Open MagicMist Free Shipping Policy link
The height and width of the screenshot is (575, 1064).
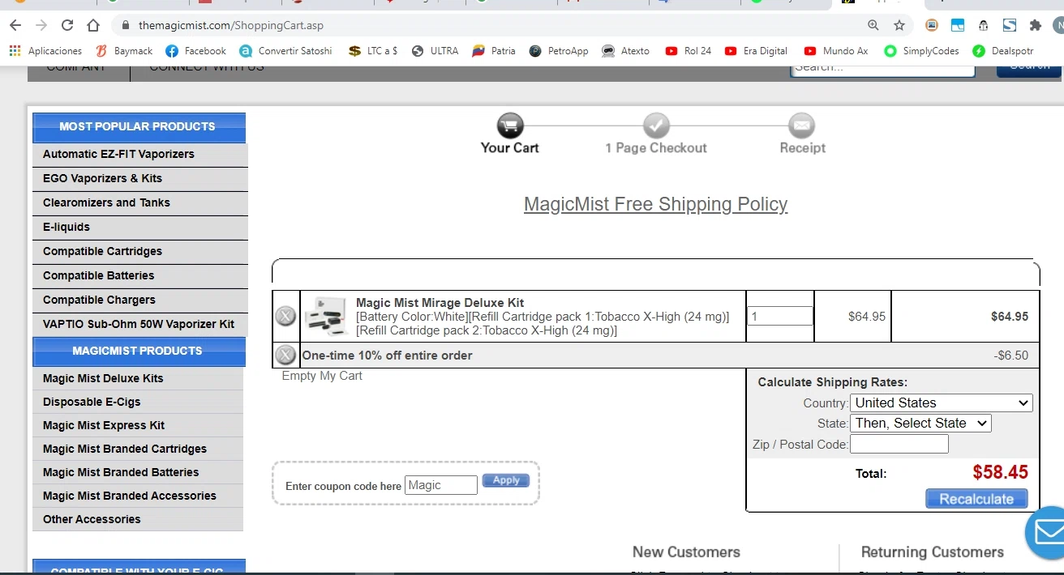pos(655,204)
